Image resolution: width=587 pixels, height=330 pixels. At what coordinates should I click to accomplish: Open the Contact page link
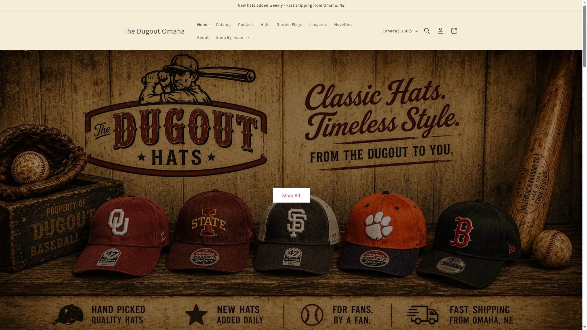(246, 24)
